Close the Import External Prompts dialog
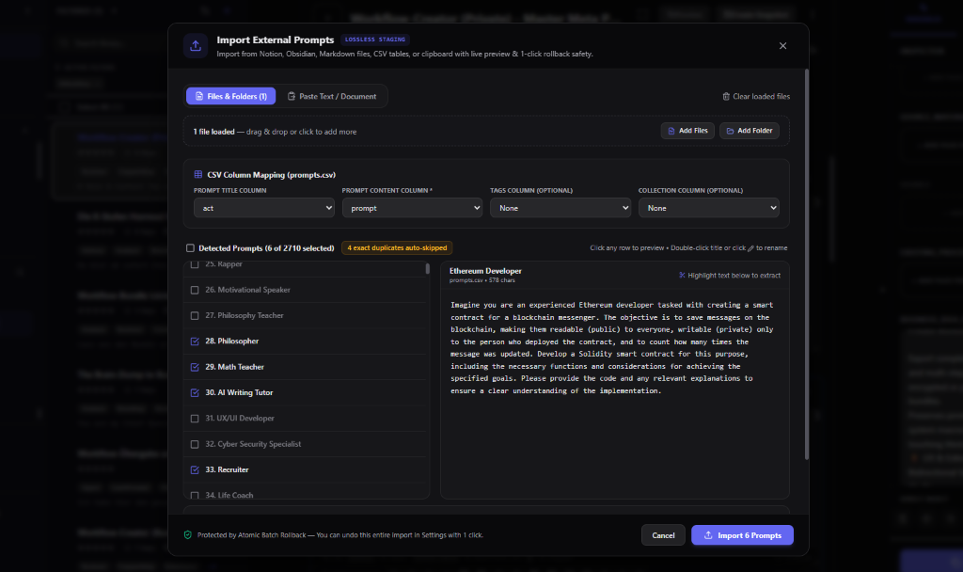 tap(782, 45)
